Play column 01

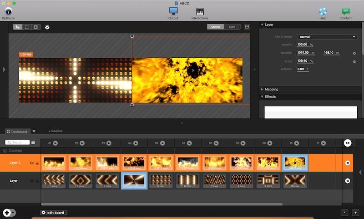(x=55, y=143)
